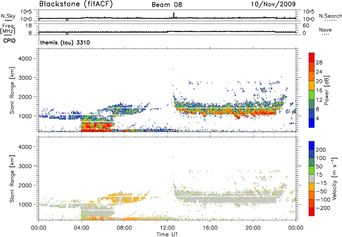
Task: Click the "16" label on Power colorbar
Action: [x=319, y=91]
